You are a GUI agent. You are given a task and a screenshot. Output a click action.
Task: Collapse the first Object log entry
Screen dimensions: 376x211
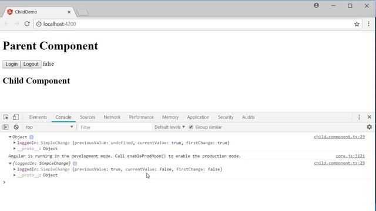(x=10, y=137)
